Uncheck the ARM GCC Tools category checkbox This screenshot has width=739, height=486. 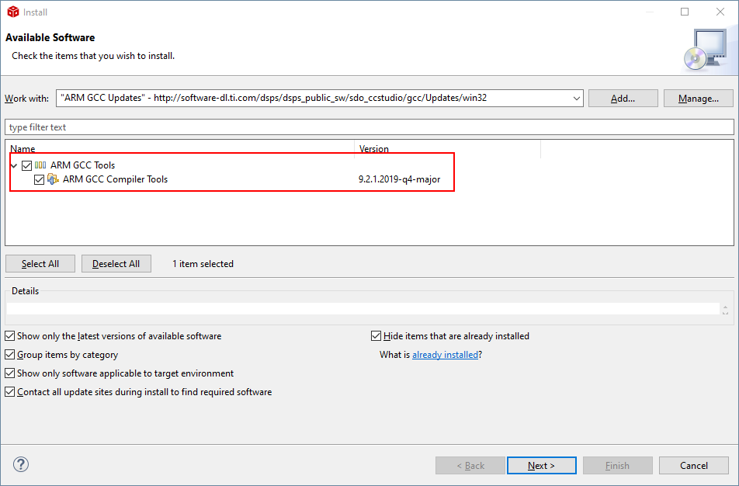(27, 165)
